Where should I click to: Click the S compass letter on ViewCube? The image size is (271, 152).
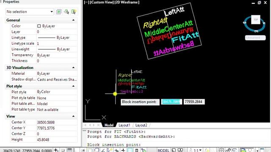tap(245, 22)
